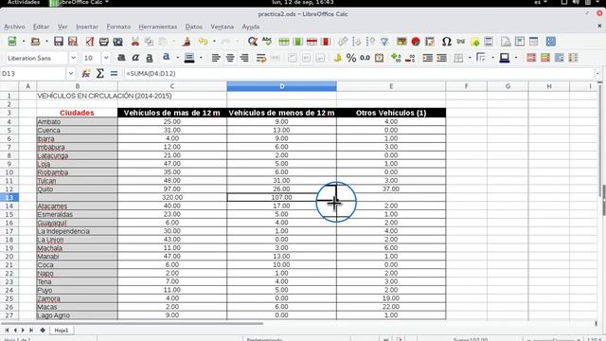Click the font color A swatch
Image resolution: width=606 pixels, height=341 pixels.
(167, 58)
